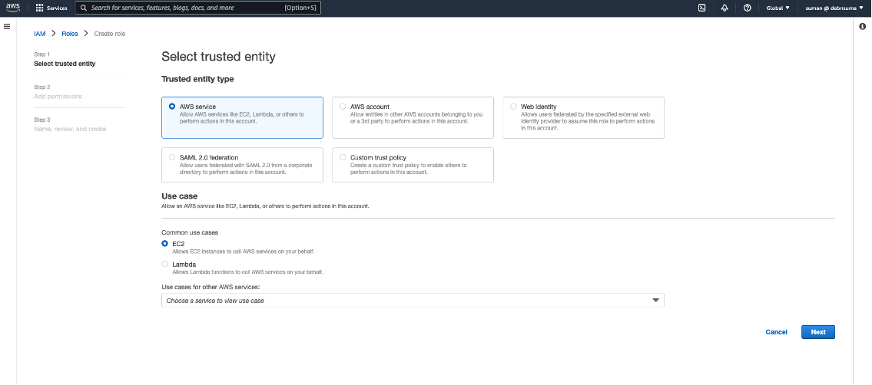Open the help question mark icon
The height and width of the screenshot is (385, 872).
(x=748, y=8)
